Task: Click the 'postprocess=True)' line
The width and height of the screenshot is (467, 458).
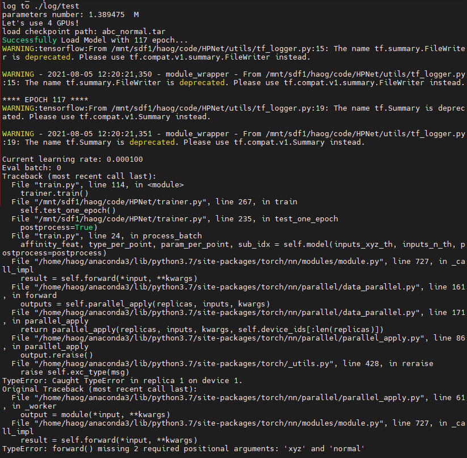Action: click(59, 228)
